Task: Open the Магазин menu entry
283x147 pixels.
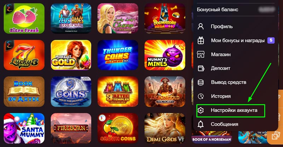Action: (x=221, y=54)
